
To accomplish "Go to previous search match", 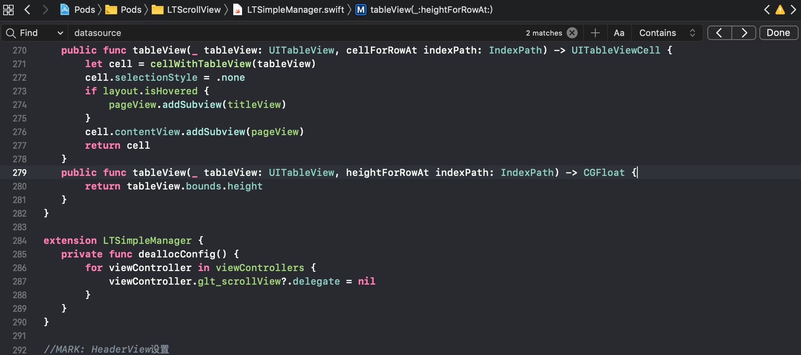I will pyautogui.click(x=719, y=33).
